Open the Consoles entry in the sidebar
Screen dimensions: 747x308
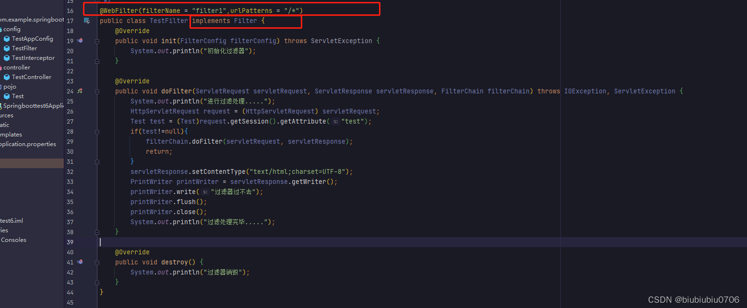[13, 240]
